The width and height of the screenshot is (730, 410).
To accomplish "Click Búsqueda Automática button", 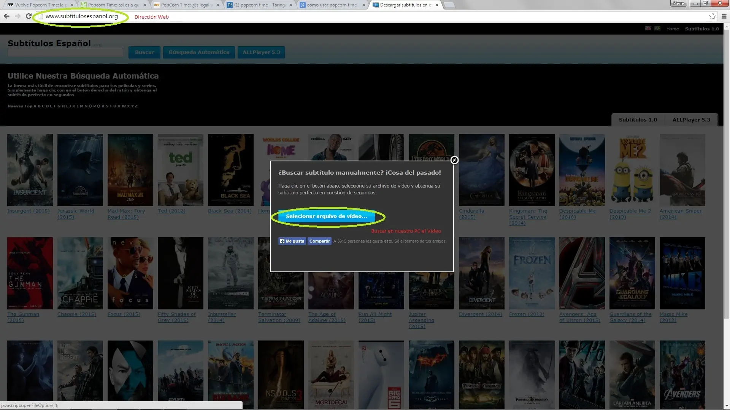I will 199,52.
